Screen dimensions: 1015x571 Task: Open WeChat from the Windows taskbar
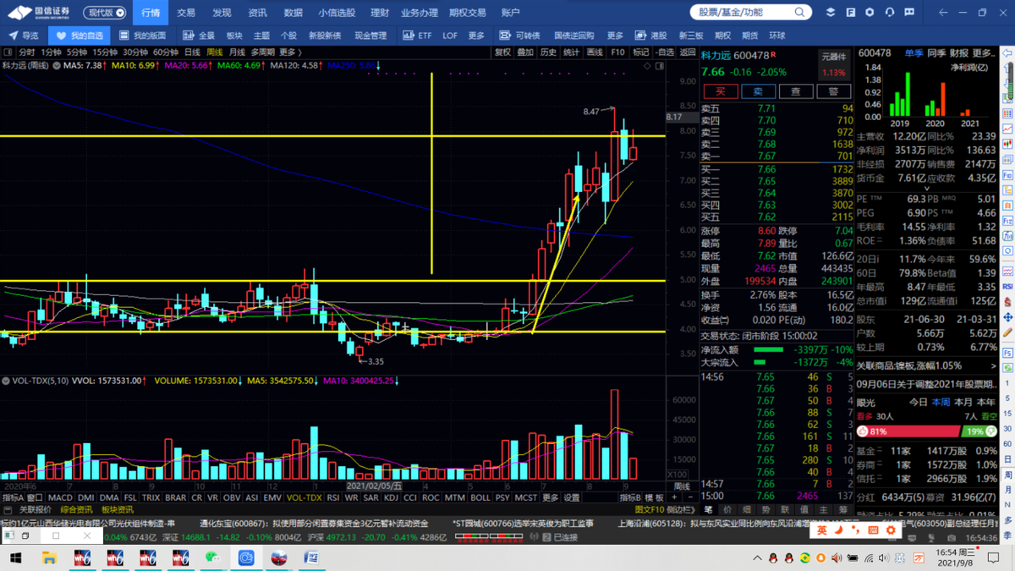(x=212, y=558)
